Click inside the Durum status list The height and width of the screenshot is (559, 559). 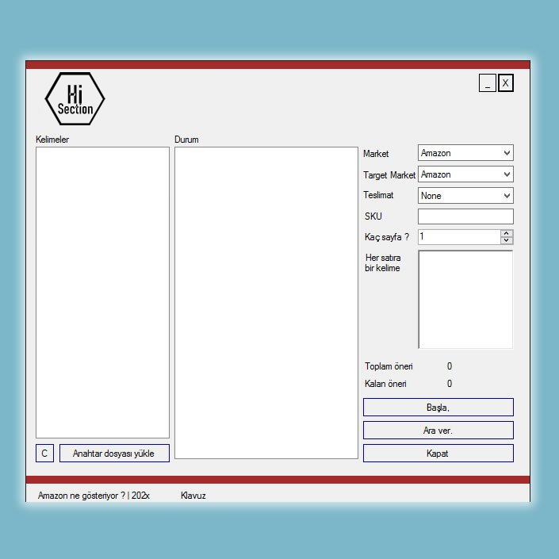266,302
